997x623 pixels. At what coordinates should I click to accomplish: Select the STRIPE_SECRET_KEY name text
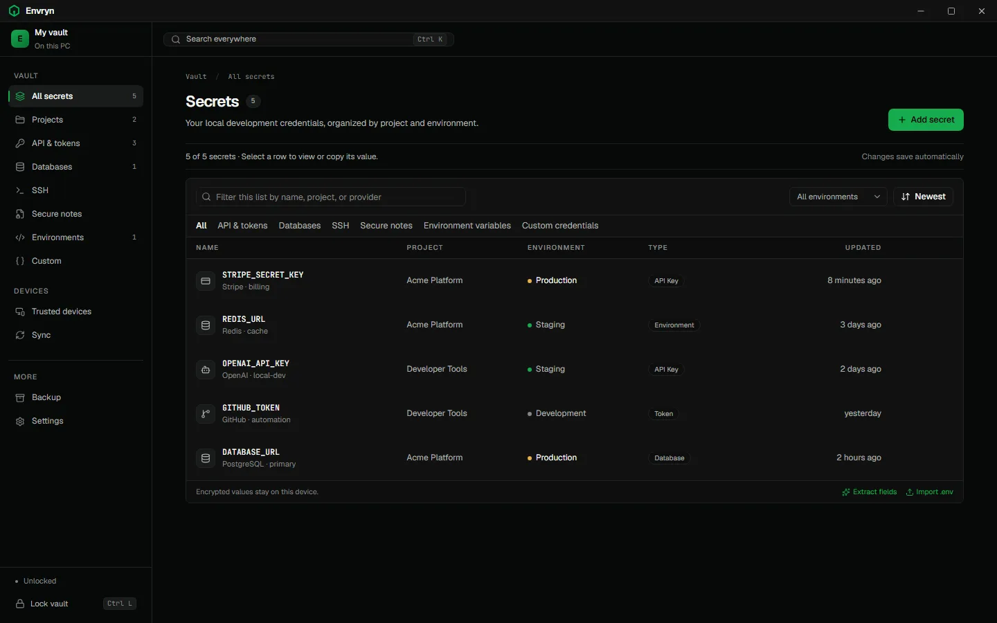(x=263, y=275)
